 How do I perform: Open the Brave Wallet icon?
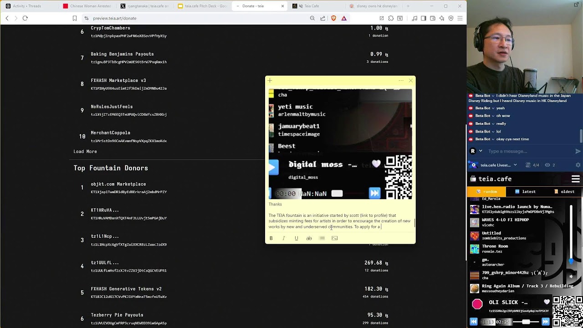coord(433,18)
